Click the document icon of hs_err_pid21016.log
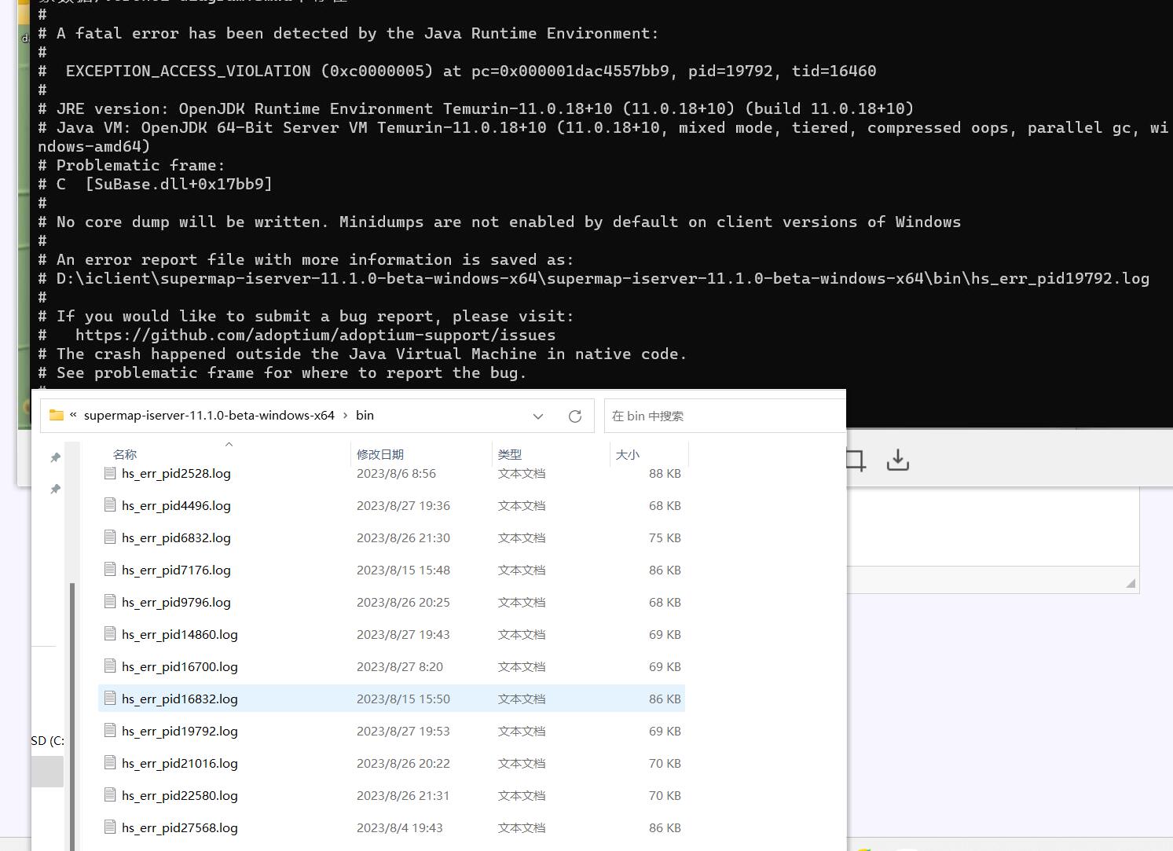Screen dimensions: 1173x851 coord(110,762)
